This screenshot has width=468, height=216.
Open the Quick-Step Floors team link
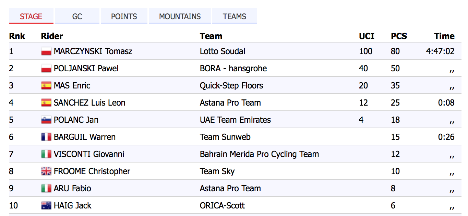point(231,86)
